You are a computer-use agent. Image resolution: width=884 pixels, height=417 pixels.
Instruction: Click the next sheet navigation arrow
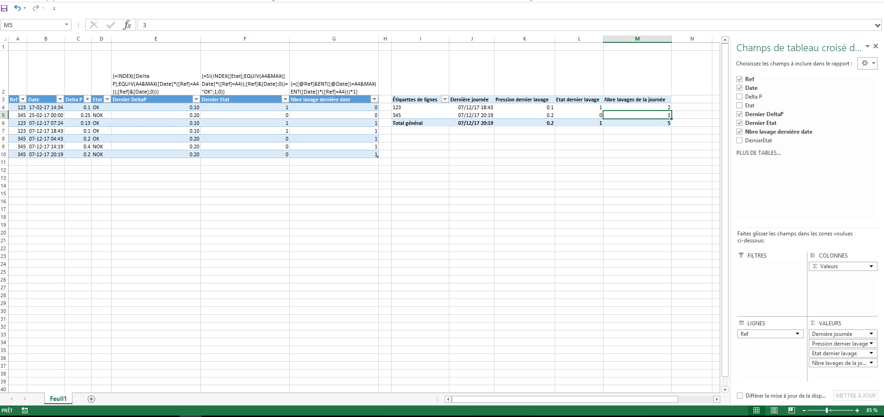[x=24, y=399]
